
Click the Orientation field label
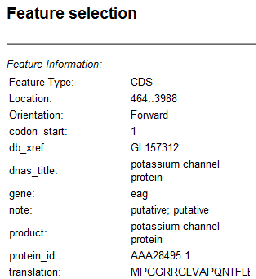click(x=36, y=115)
